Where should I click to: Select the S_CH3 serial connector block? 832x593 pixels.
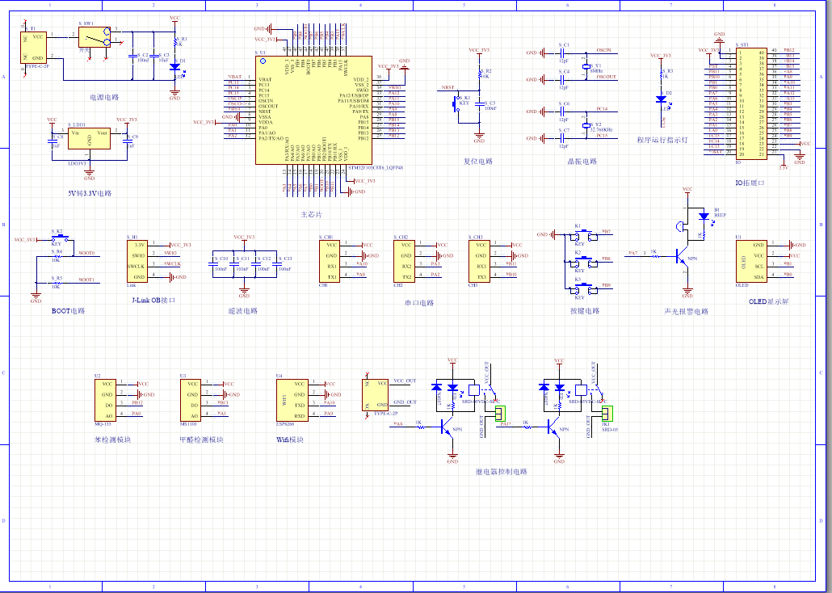[479, 261]
